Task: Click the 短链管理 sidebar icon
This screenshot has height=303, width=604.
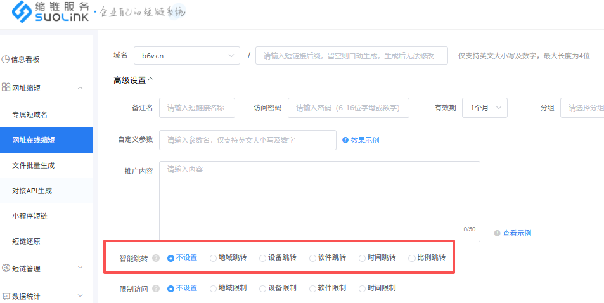Action: point(6,268)
